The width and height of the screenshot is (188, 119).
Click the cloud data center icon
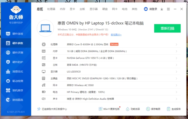click(x=39, y=109)
